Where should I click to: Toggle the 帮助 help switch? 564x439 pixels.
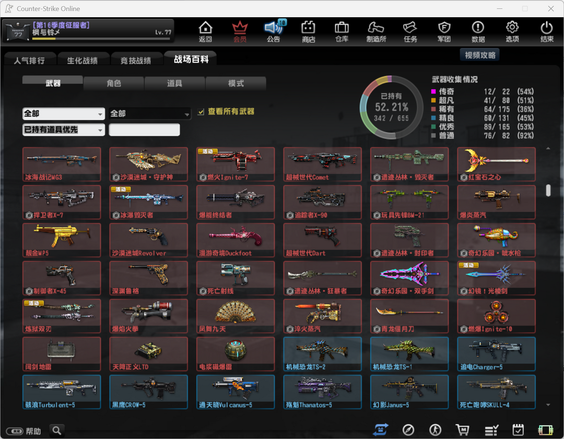(15, 431)
